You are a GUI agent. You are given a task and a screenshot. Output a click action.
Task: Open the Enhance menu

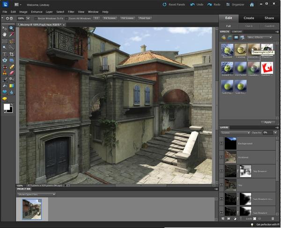(37, 11)
